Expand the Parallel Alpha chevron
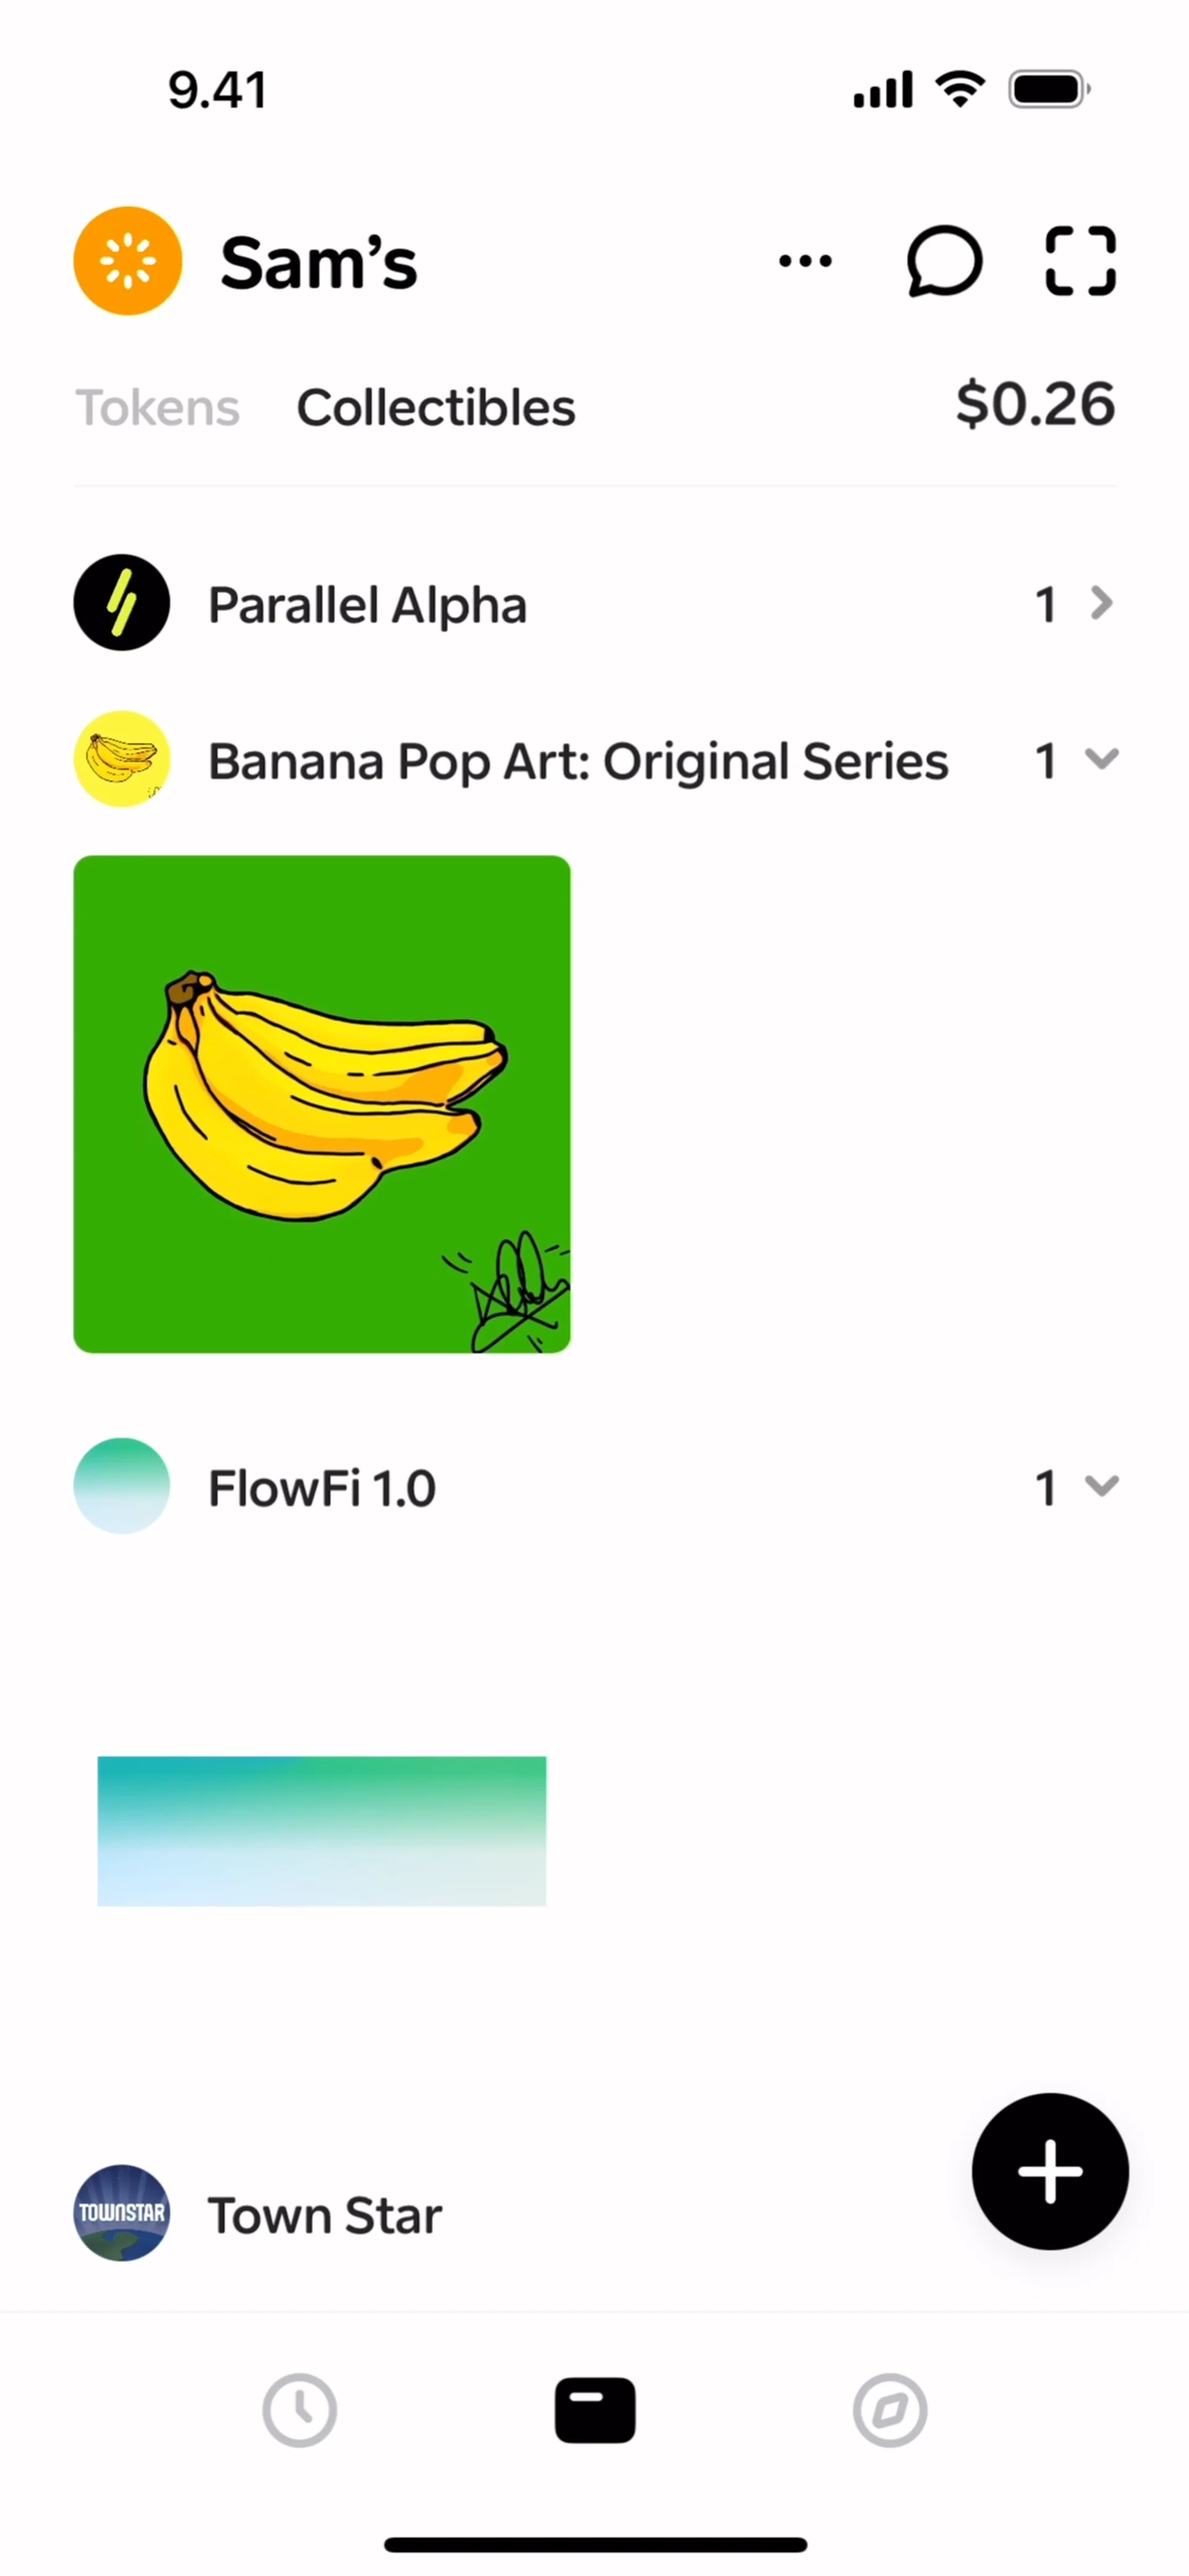This screenshot has width=1189, height=2576. pyautogui.click(x=1101, y=603)
